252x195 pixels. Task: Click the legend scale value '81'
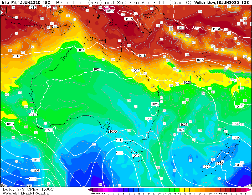(246, 193)
